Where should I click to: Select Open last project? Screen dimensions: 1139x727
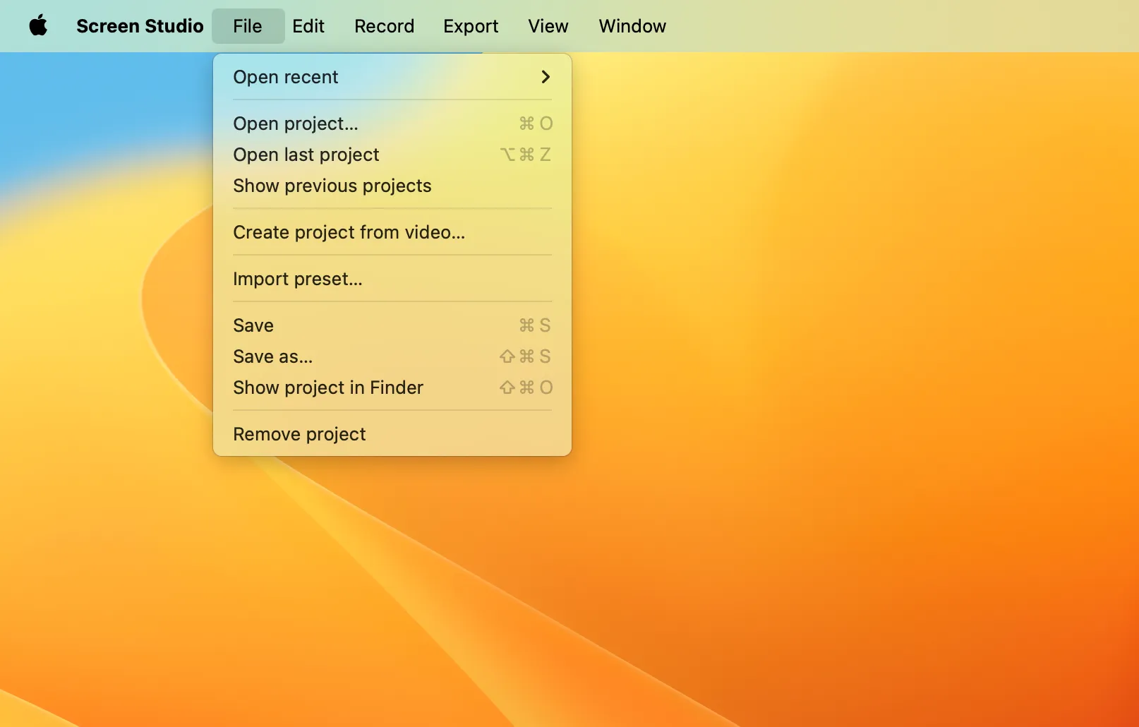point(306,155)
